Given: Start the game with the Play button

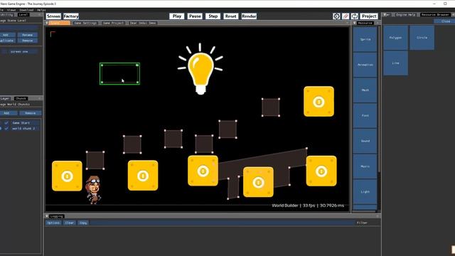Looking at the screenshot, I should pyautogui.click(x=177, y=16).
